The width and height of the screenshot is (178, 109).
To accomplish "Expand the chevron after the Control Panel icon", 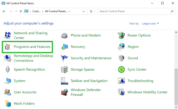I will [x=30, y=11].
